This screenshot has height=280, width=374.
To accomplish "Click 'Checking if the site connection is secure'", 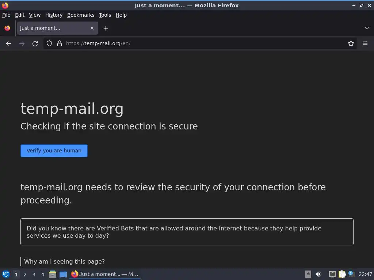I will tap(109, 126).
